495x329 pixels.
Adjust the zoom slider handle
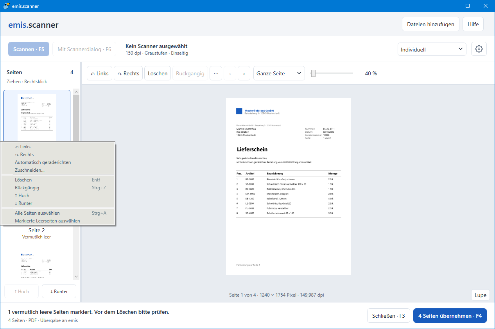point(313,73)
